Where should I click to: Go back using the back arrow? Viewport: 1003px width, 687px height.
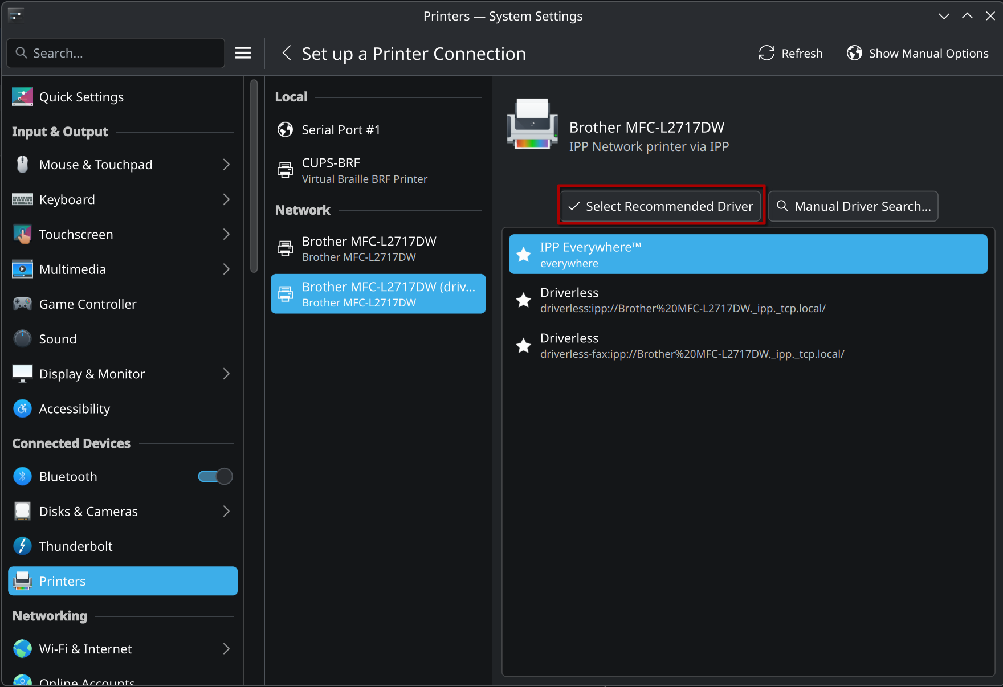(x=287, y=53)
